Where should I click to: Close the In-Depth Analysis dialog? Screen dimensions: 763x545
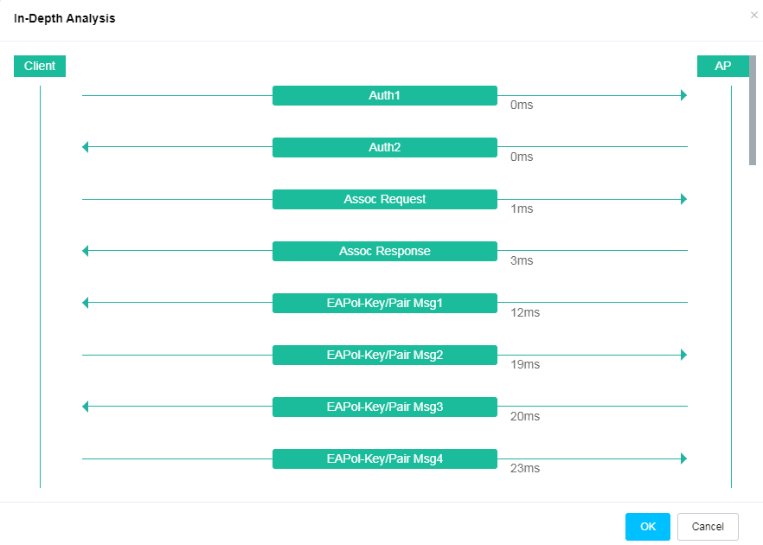tap(753, 15)
